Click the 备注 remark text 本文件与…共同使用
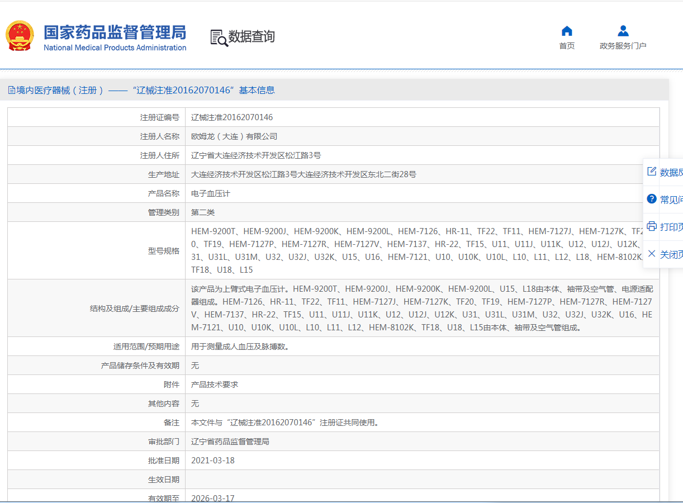Viewport: 683px width, 503px height. (286, 423)
